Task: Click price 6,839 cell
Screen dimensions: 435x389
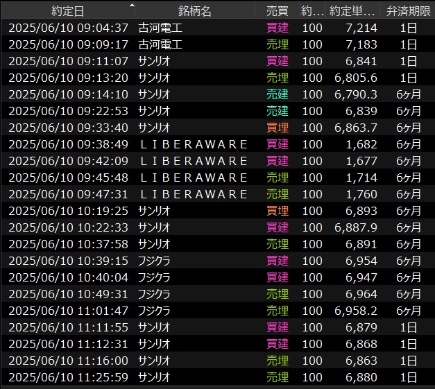Action: tap(361, 111)
